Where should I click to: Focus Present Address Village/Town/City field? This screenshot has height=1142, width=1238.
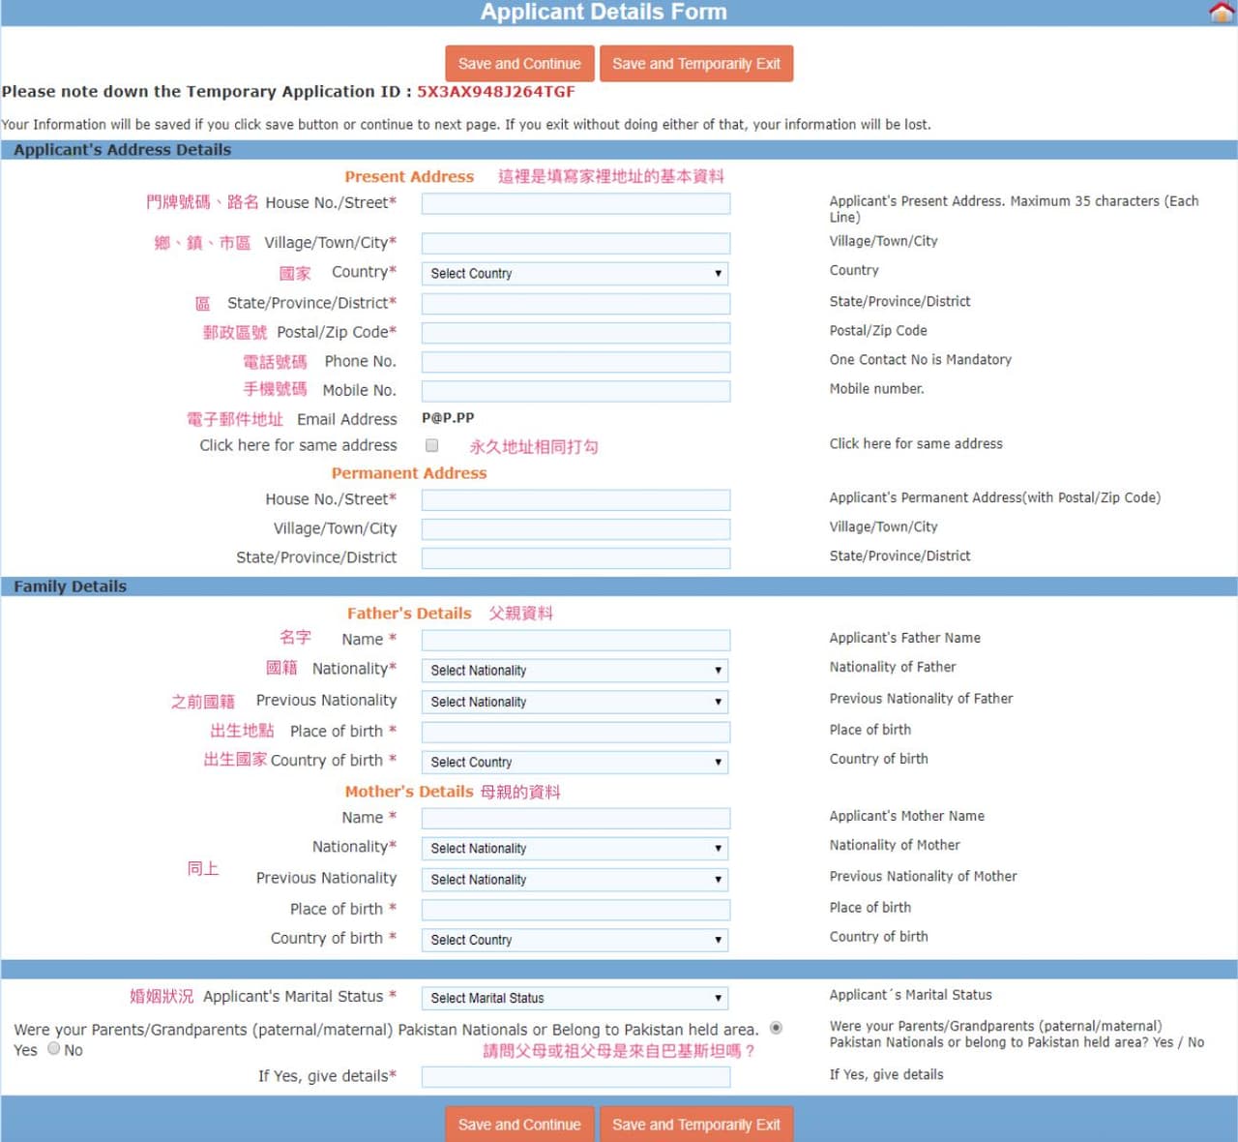tap(575, 243)
